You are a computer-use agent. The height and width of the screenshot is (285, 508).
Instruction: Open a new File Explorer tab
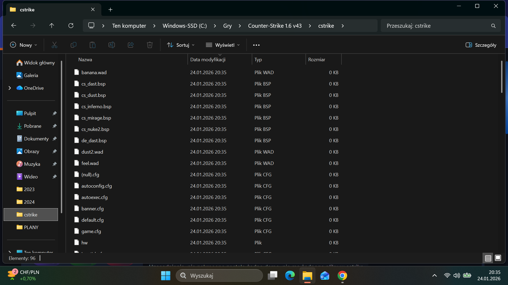[110, 10]
